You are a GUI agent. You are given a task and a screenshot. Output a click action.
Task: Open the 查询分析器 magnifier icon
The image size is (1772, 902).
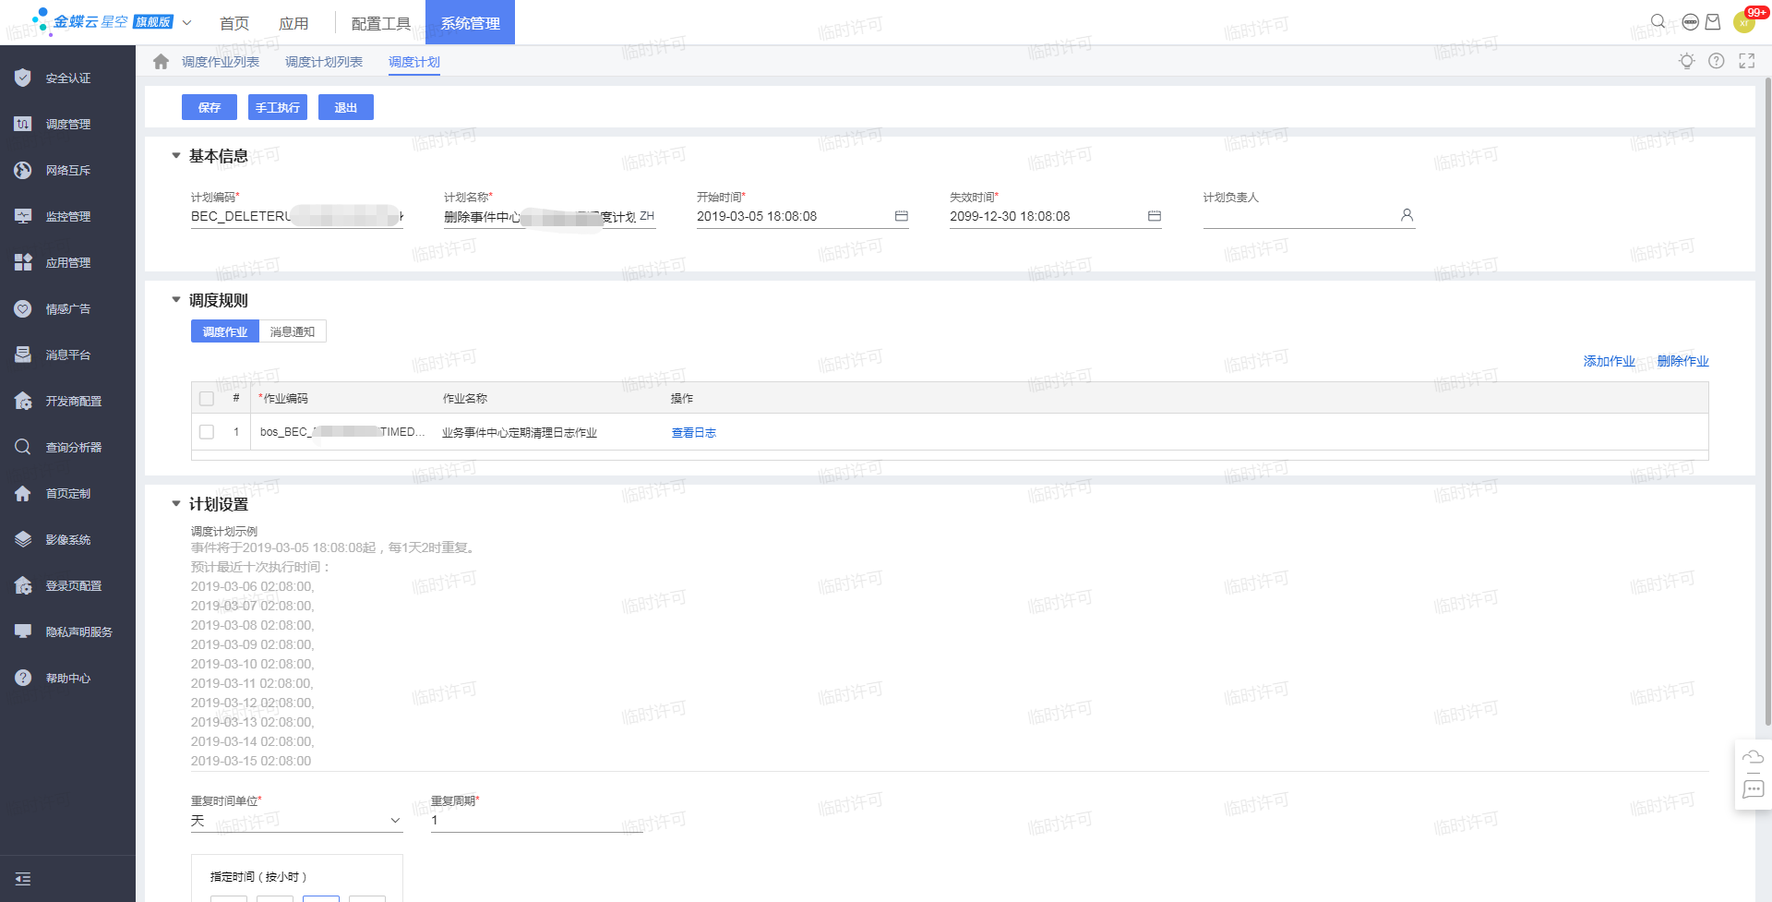pyautogui.click(x=23, y=447)
